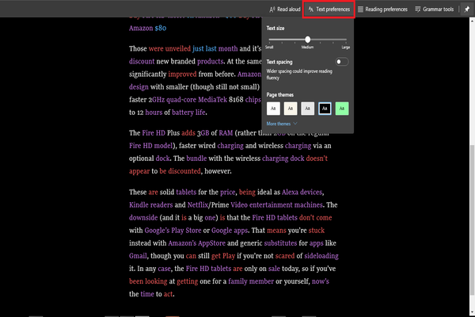Click the word 'quad-core'
The image size is (475, 317).
point(180,100)
